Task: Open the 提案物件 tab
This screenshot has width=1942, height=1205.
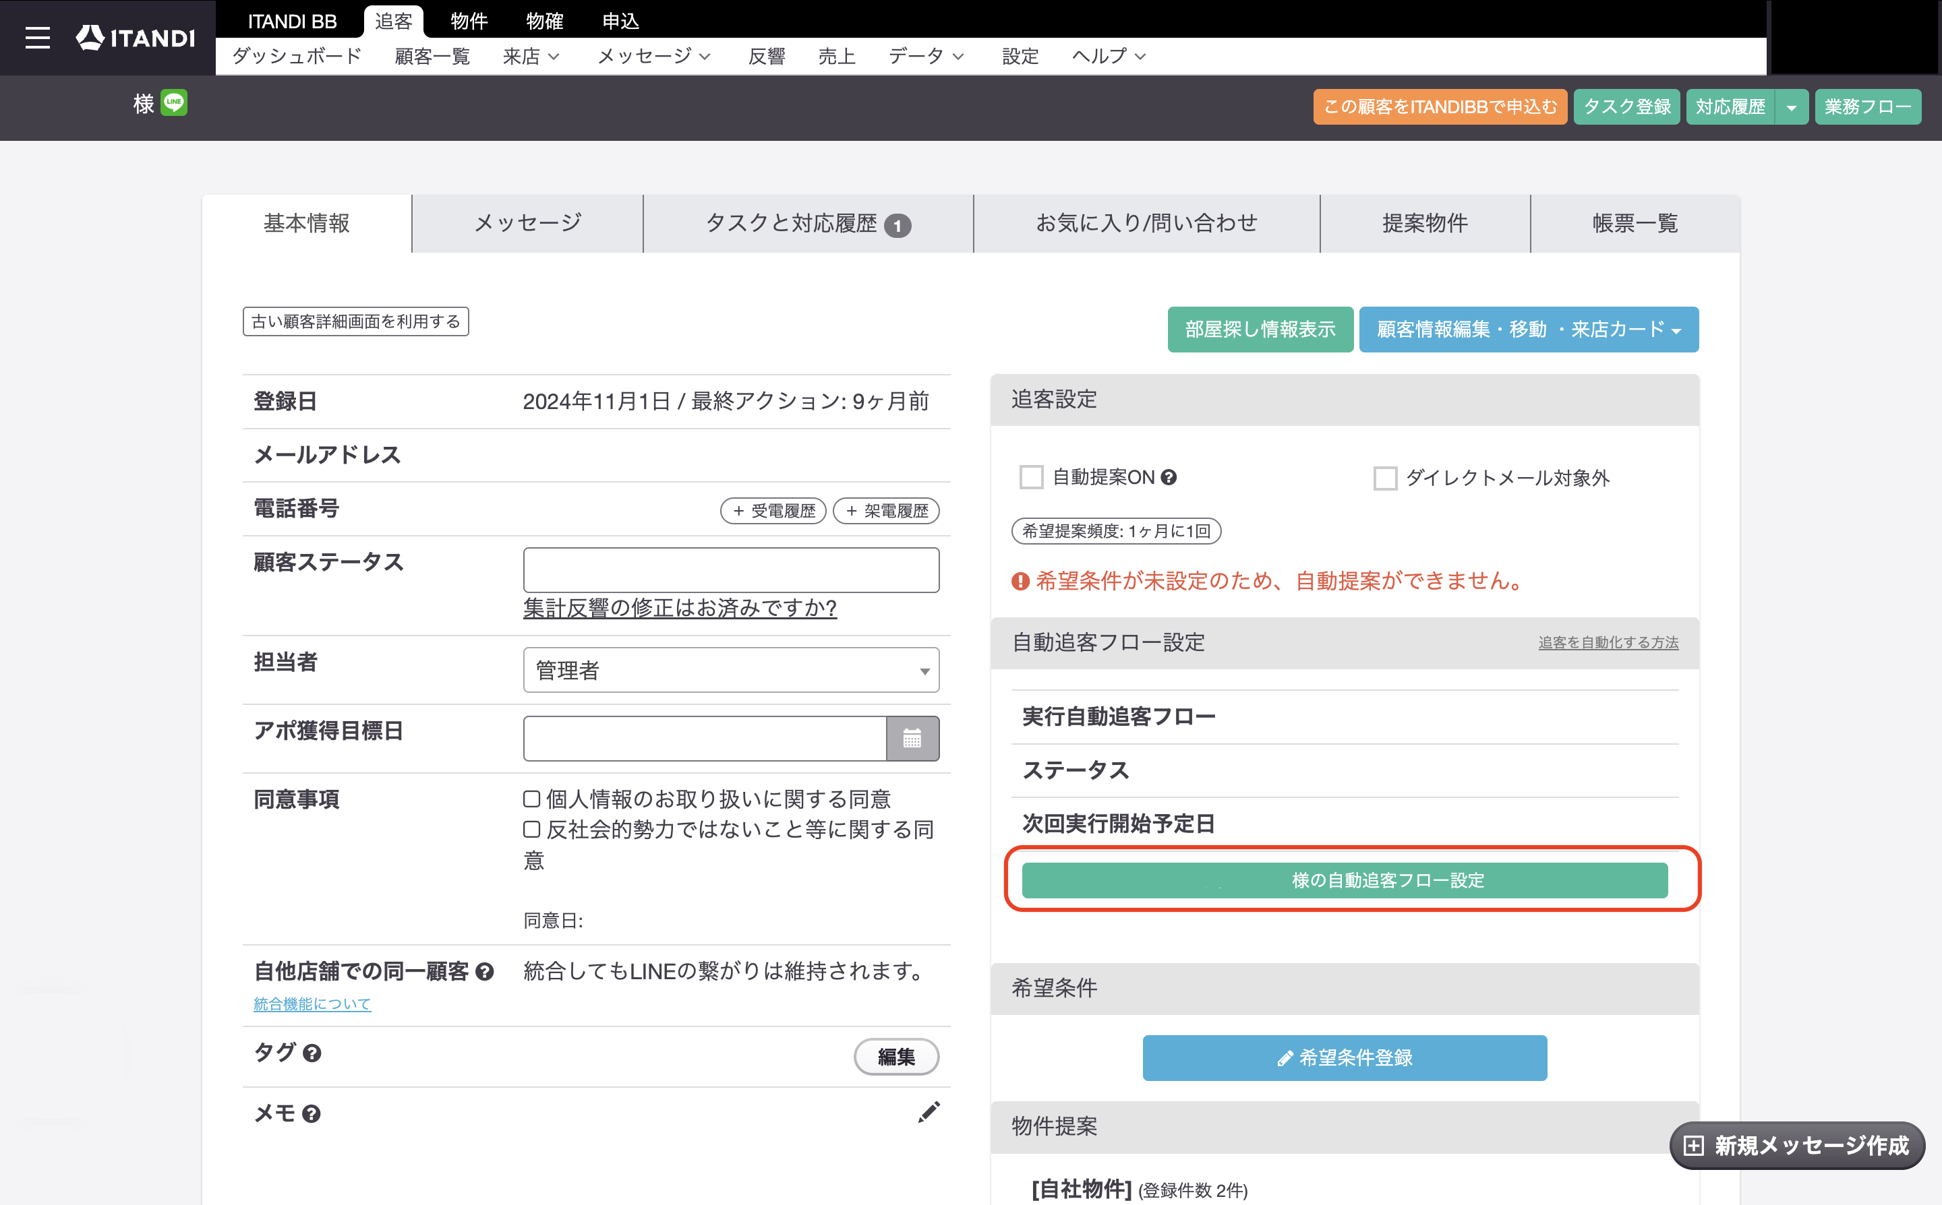Action: 1425,224
